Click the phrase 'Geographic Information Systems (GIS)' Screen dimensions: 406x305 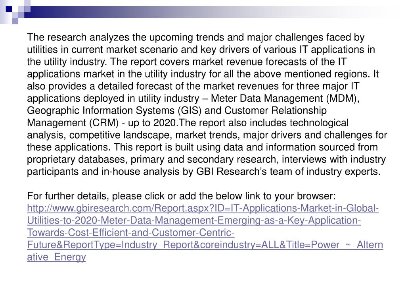[x=114, y=110]
